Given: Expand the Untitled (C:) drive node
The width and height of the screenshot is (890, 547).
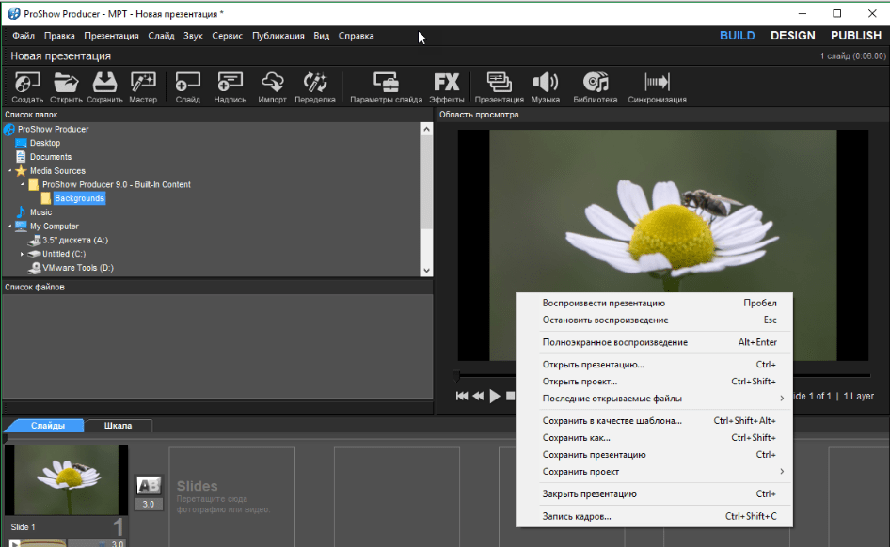Looking at the screenshot, I should click(x=23, y=254).
